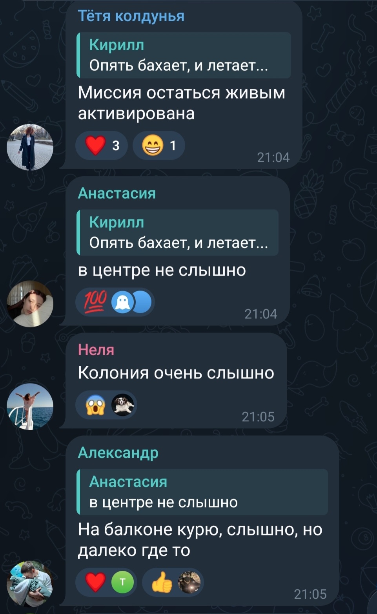Tap the 100 reaction on Анастасия's message

click(x=115, y=302)
